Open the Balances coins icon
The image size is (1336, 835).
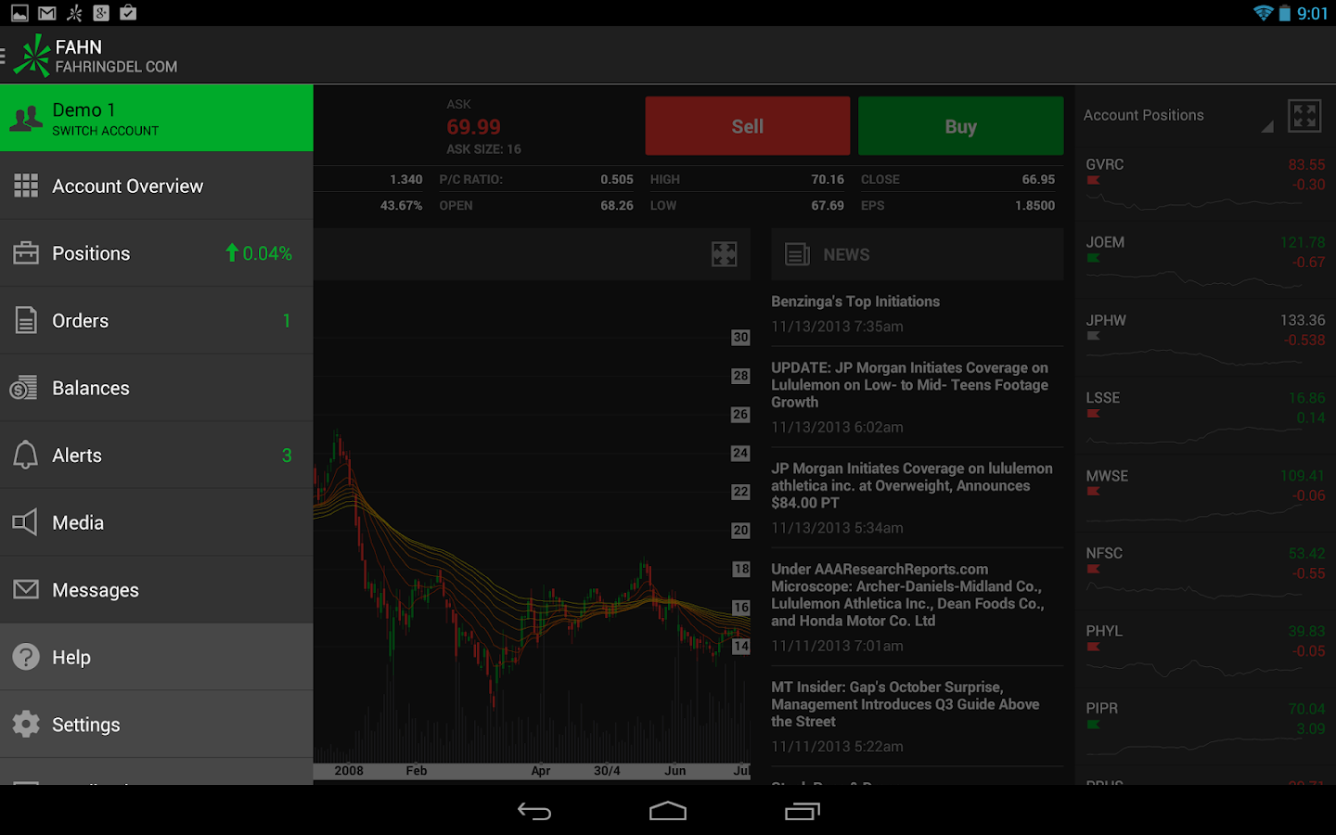[24, 388]
